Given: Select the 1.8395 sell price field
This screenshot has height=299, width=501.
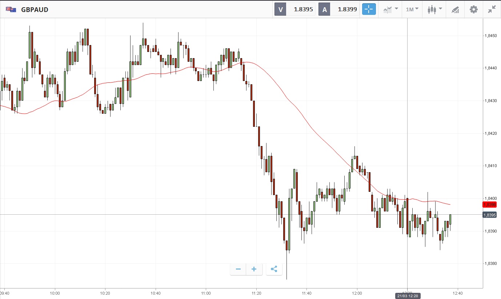Looking at the screenshot, I should [301, 9].
